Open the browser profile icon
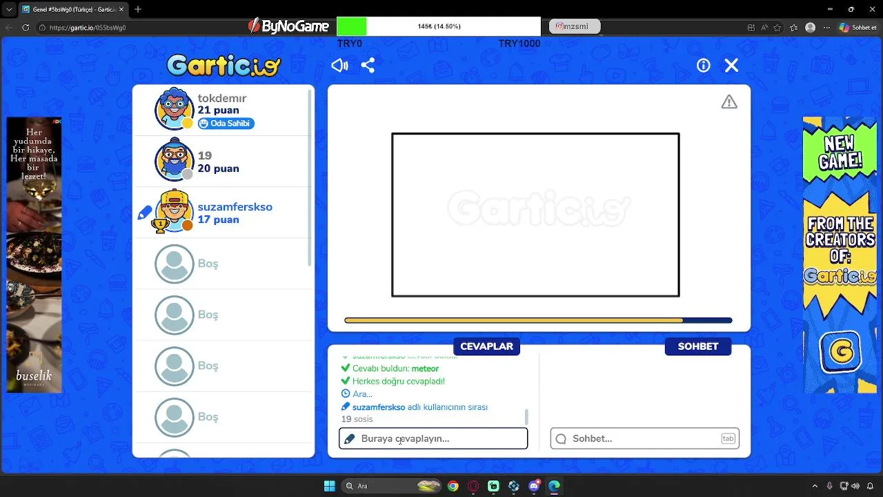This screenshot has height=497, width=883. tap(811, 28)
